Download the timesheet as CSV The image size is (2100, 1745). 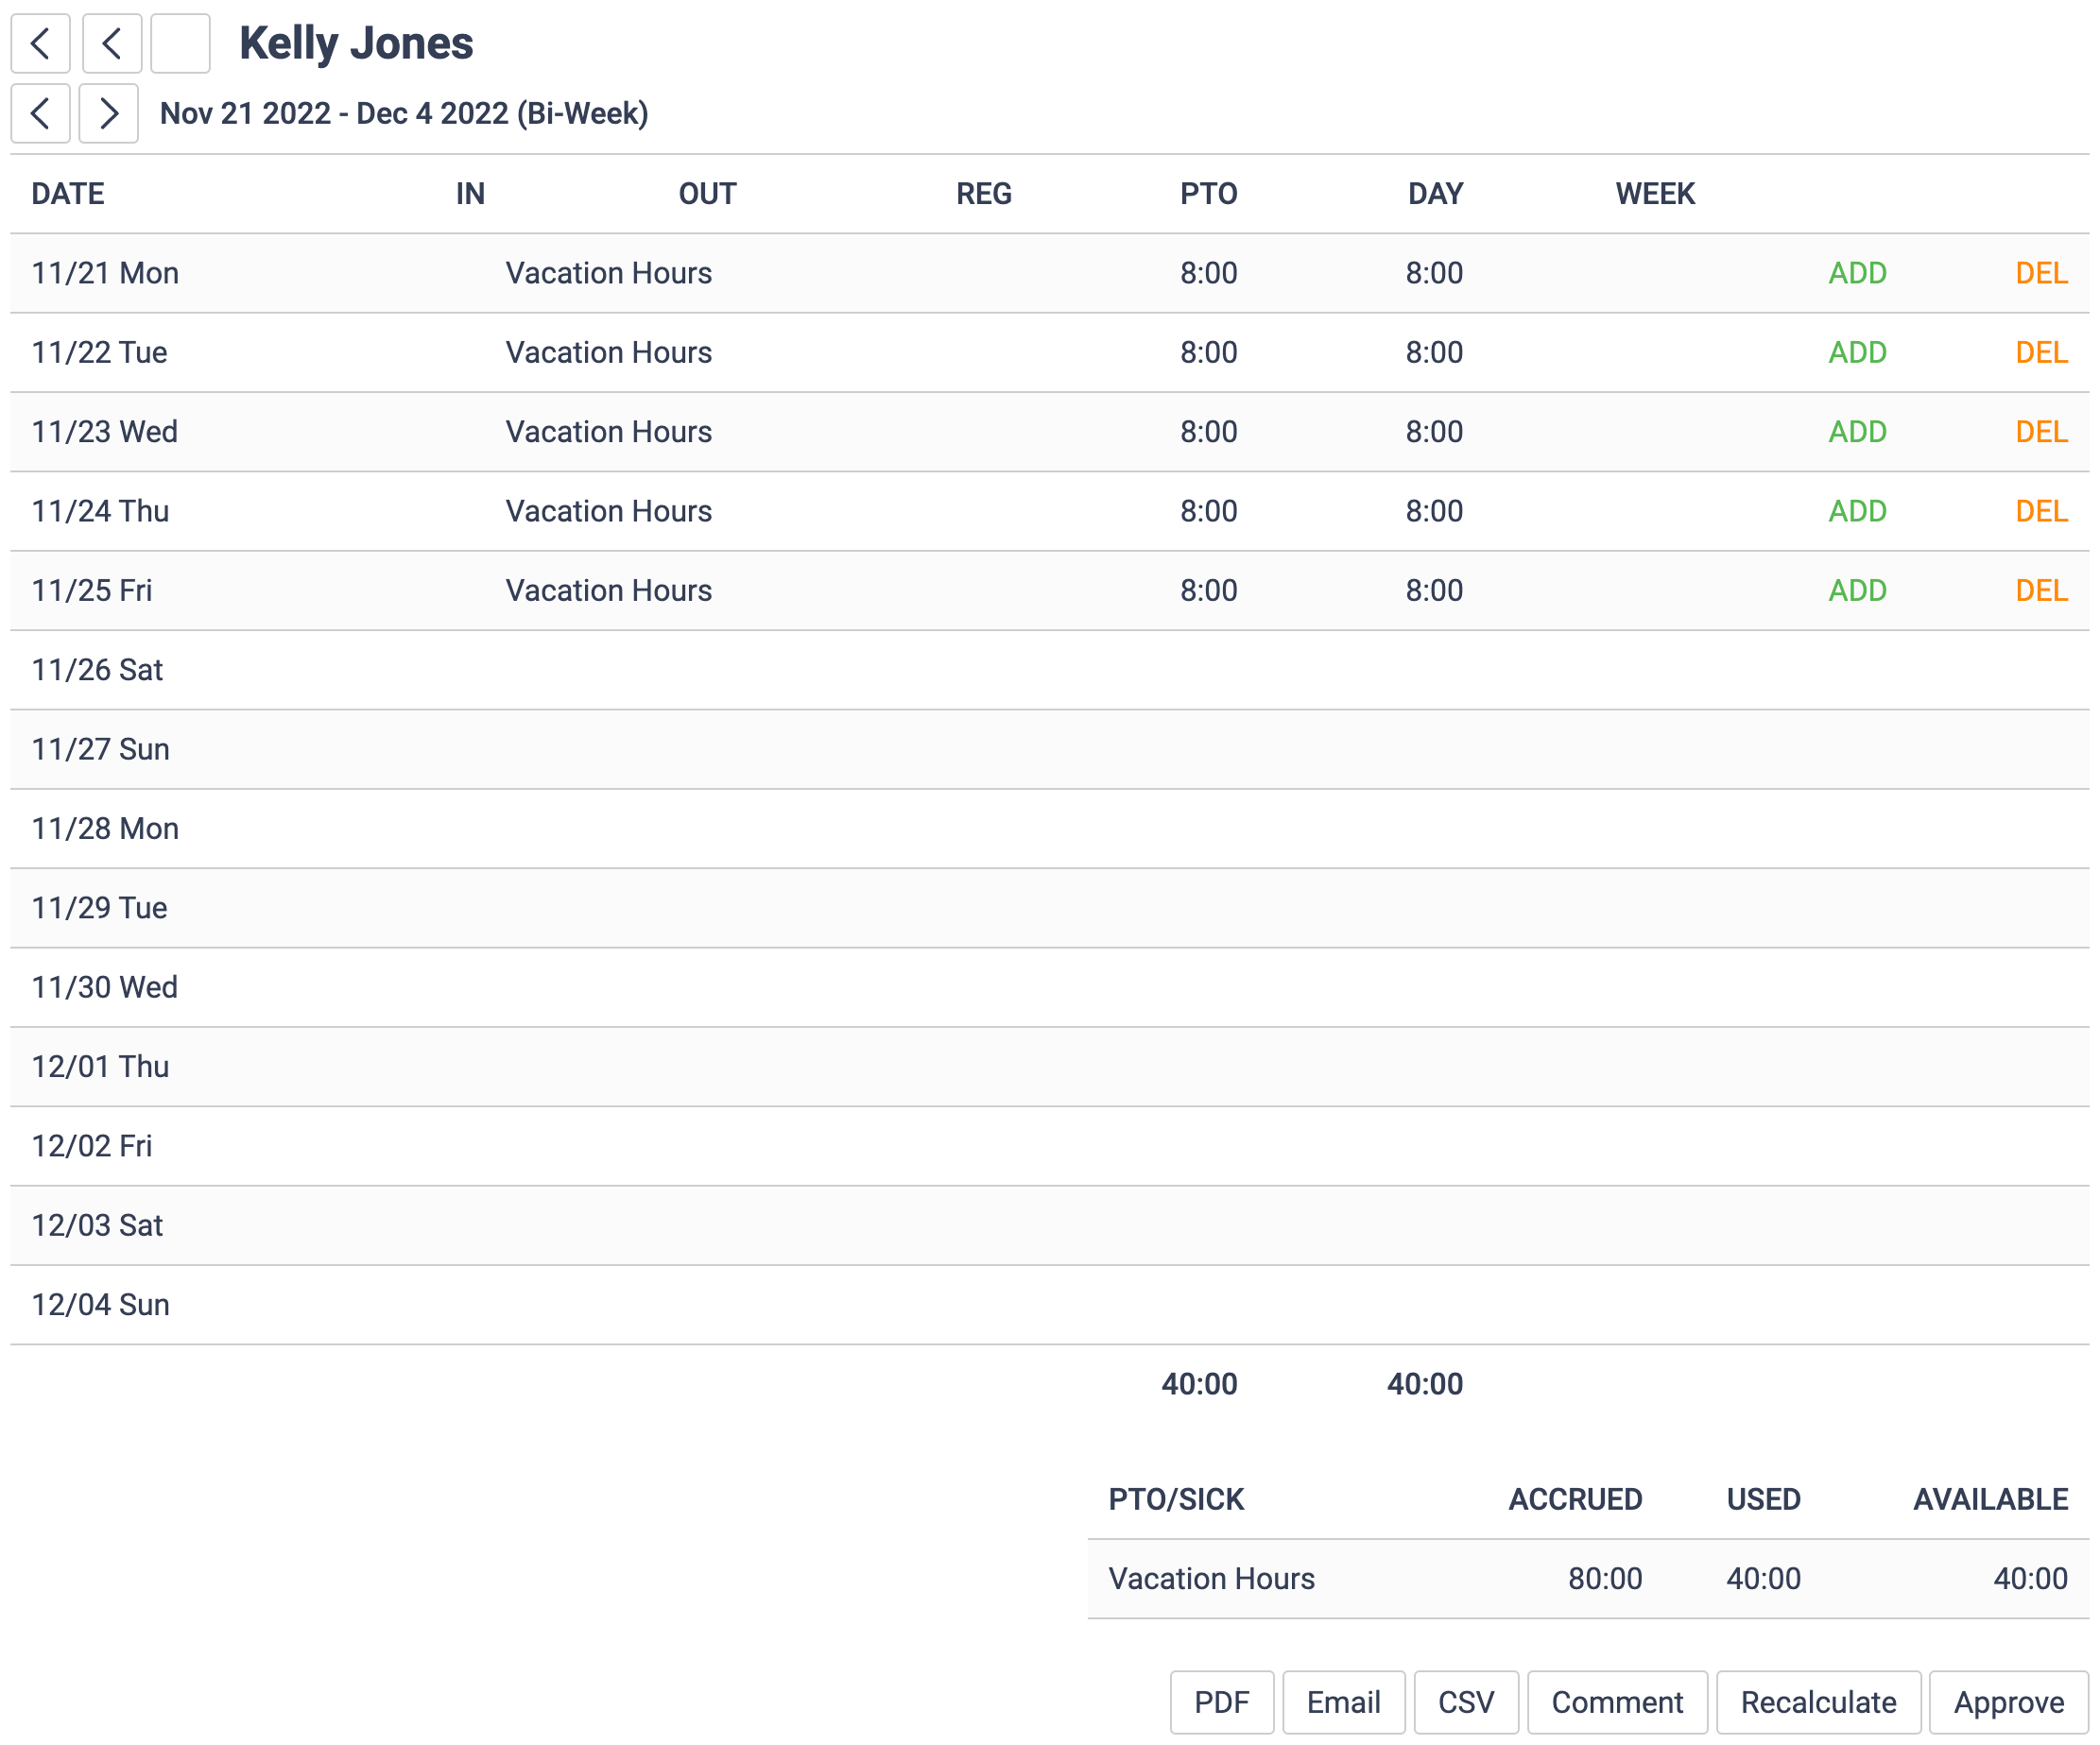coord(1465,1701)
